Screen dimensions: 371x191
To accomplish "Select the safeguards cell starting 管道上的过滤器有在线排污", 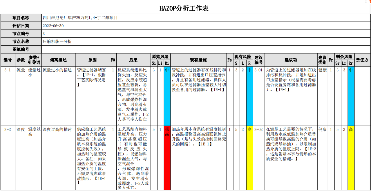I will click(198, 96).
